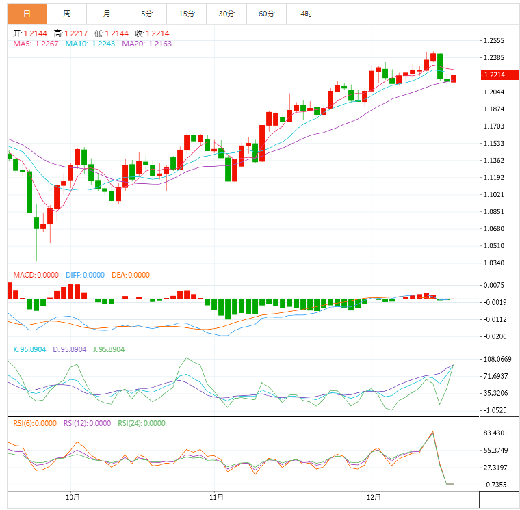This screenshot has width=520, height=510.
Task: Click the 11月 date axis marker
Action: tap(216, 497)
